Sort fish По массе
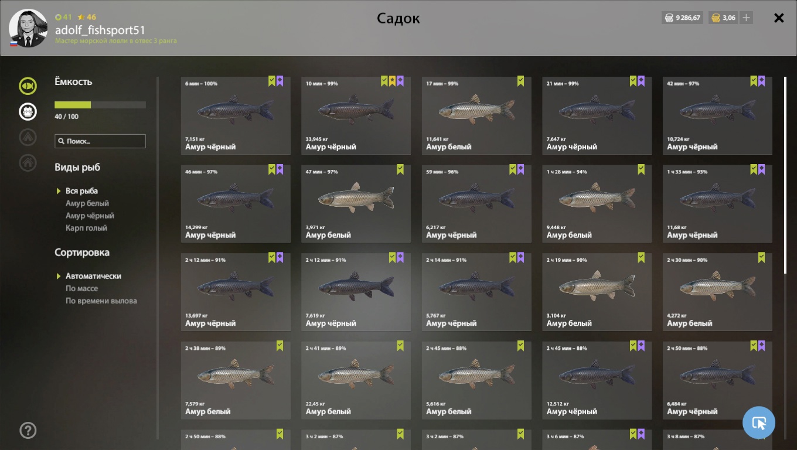797x450 pixels. pos(81,288)
